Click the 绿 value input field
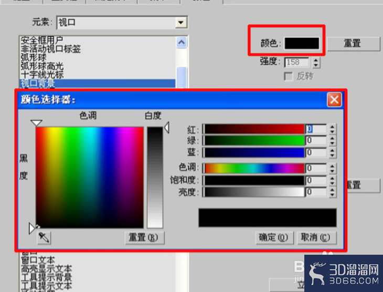 pyautogui.click(x=316, y=140)
